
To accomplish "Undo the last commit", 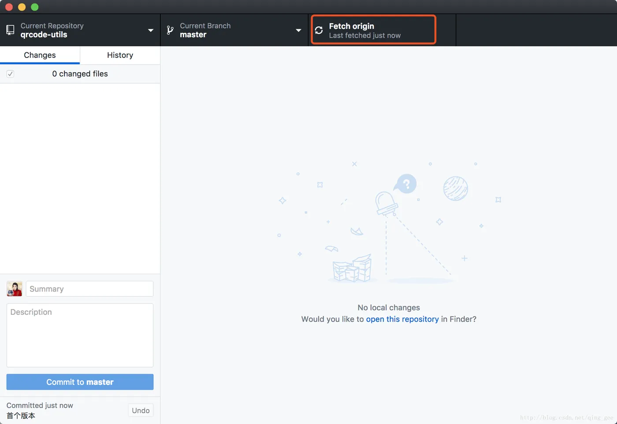I will click(x=141, y=410).
